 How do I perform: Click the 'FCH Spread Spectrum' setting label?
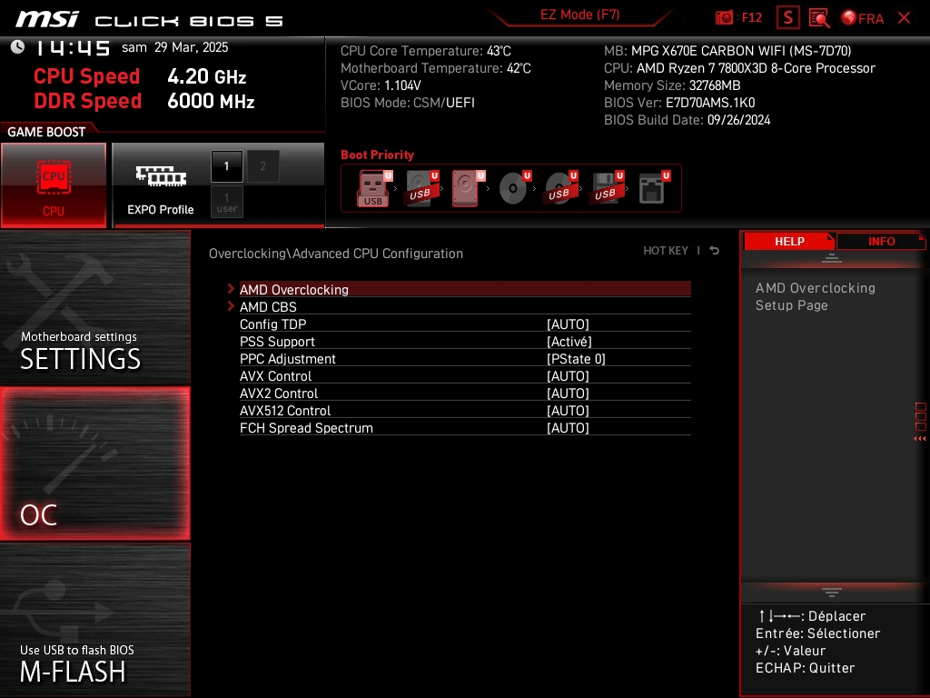tap(306, 427)
